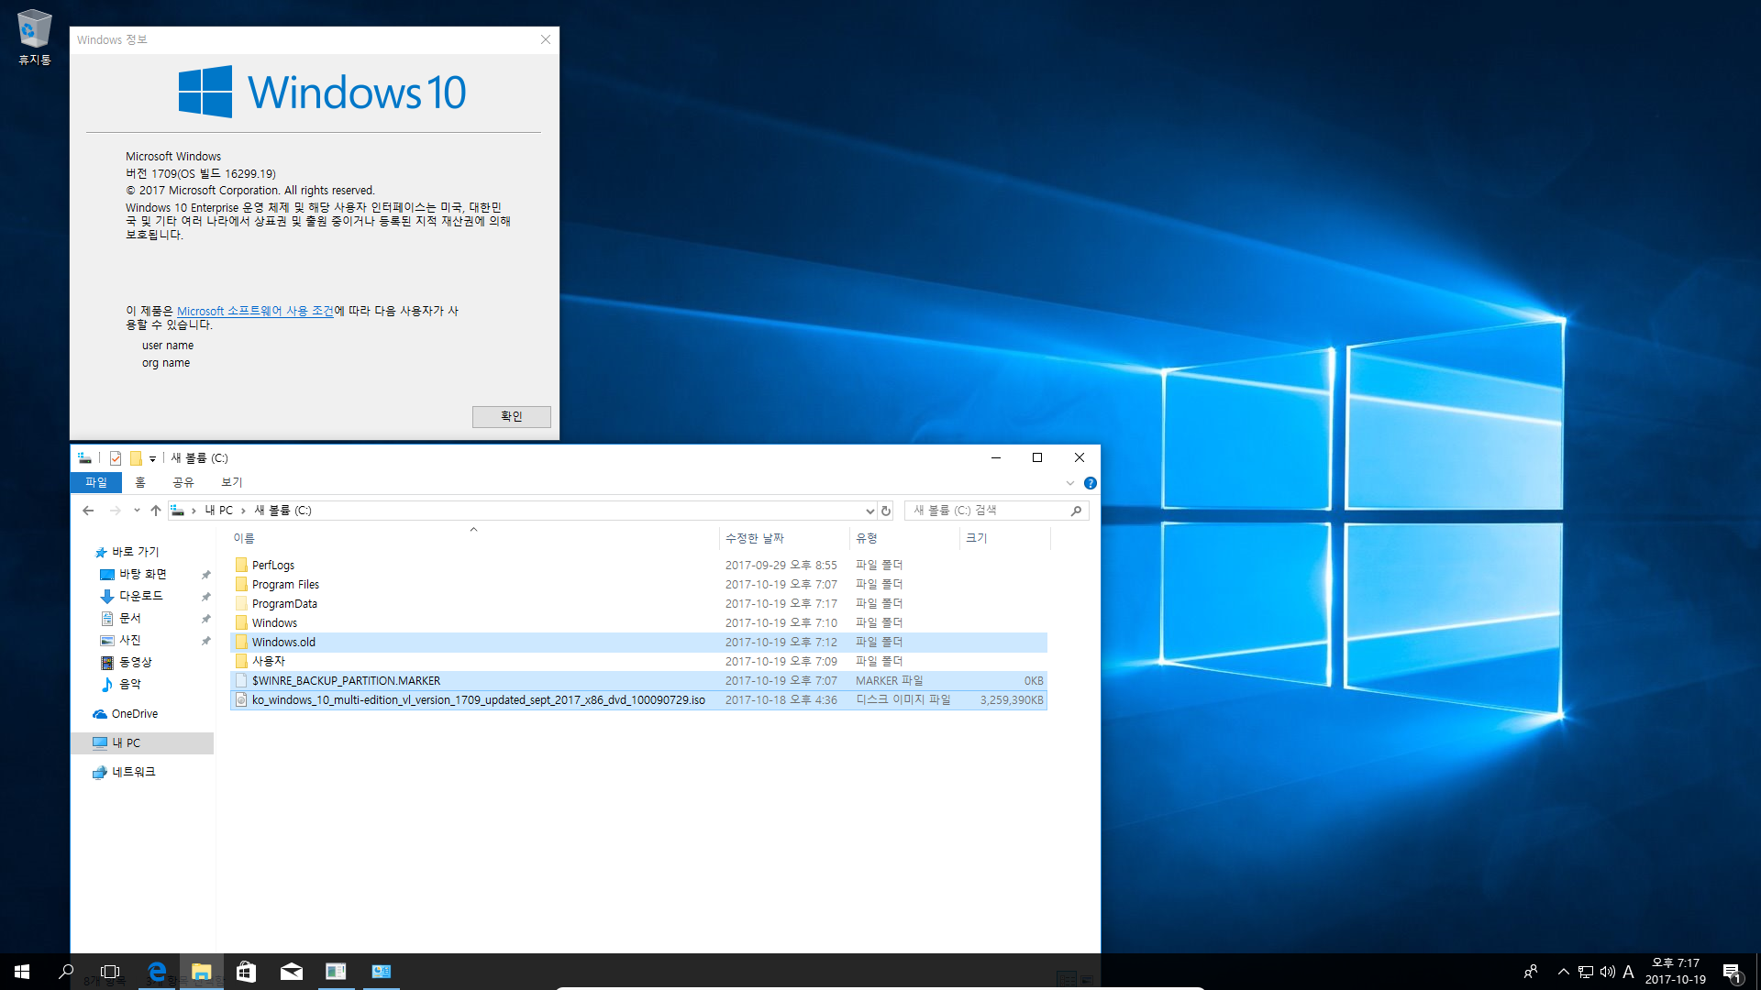The height and width of the screenshot is (990, 1761).
Task: Select the ko_windows_10 ISO file
Action: click(x=638, y=699)
